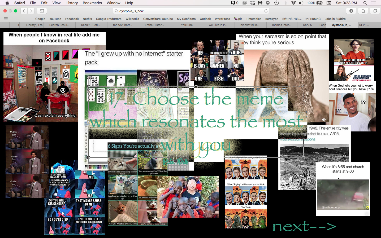The image size is (381, 238).
Task: Switch to the 'We Live in P...' tab
Action: pyautogui.click(x=218, y=25)
